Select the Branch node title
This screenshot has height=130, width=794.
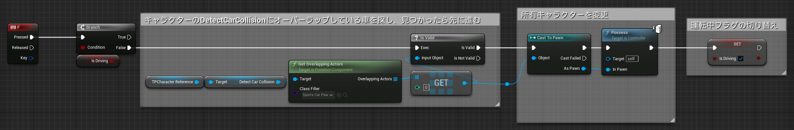pos(93,27)
